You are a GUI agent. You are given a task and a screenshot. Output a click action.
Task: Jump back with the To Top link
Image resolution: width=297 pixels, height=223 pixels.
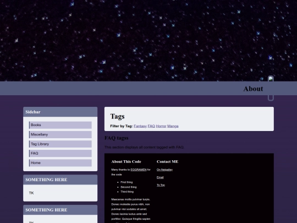(161, 185)
